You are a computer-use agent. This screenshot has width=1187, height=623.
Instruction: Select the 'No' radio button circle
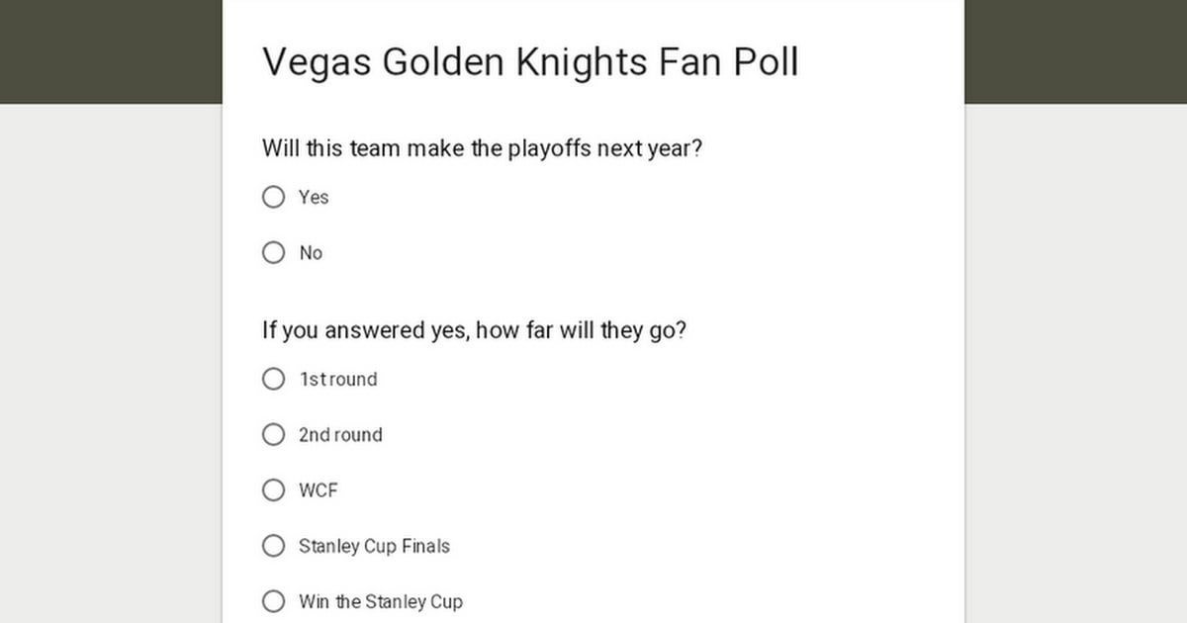(273, 253)
